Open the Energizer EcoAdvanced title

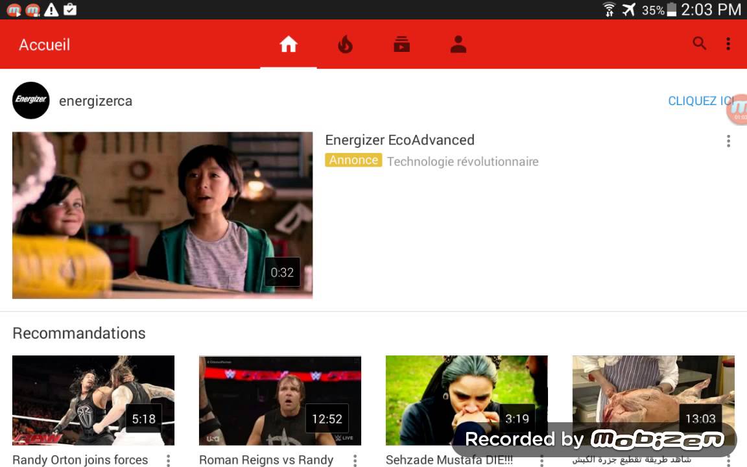(399, 140)
